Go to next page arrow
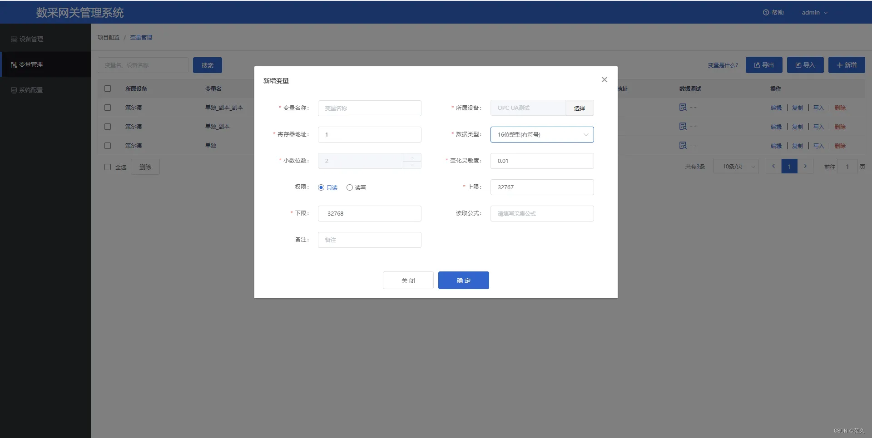 point(805,166)
